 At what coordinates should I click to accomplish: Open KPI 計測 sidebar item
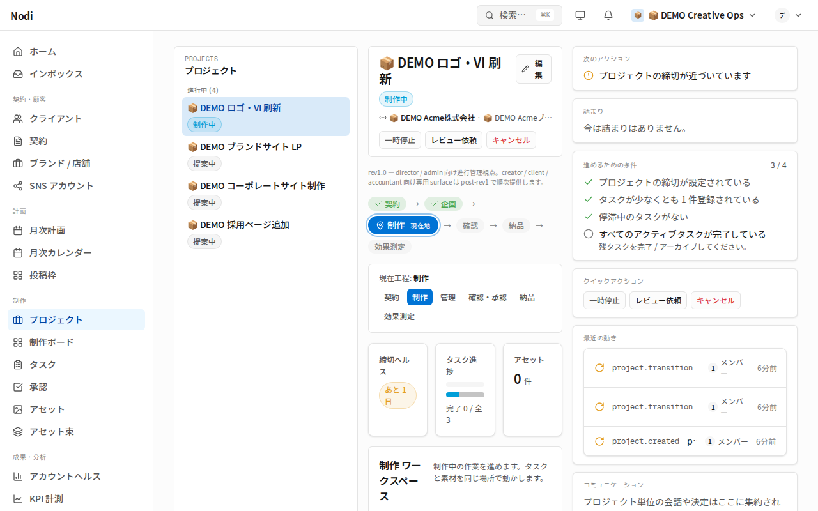pos(76,498)
